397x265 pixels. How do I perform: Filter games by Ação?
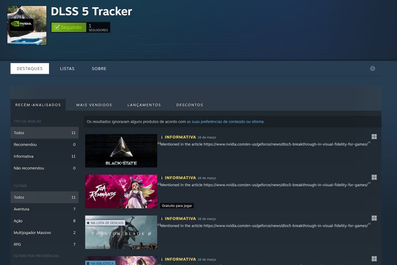pos(45,221)
